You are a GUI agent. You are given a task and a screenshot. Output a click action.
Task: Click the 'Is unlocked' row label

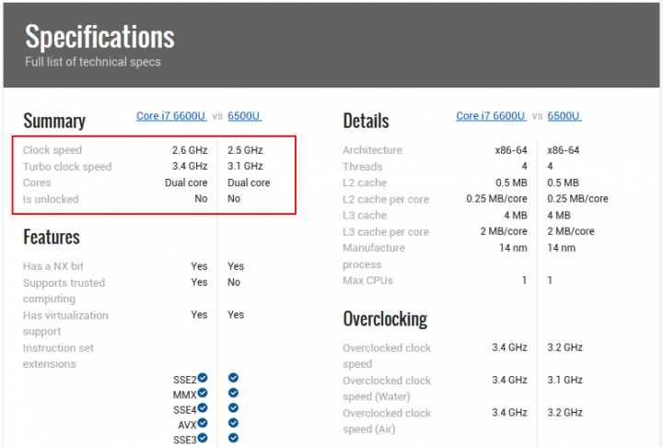[51, 199]
